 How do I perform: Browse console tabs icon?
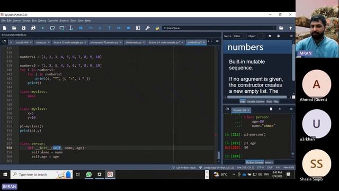(227, 109)
